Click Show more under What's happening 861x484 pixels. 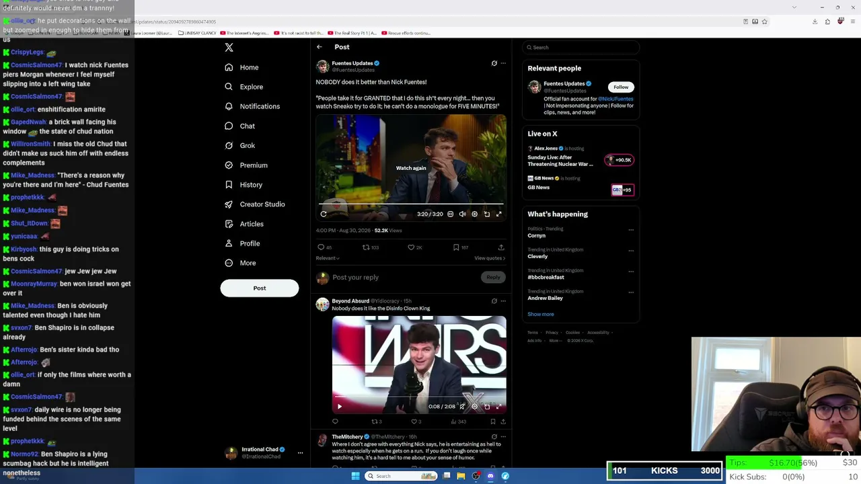click(541, 314)
